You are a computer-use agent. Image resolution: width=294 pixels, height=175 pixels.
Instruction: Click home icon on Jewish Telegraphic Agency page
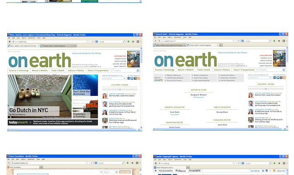[x=155, y=171]
